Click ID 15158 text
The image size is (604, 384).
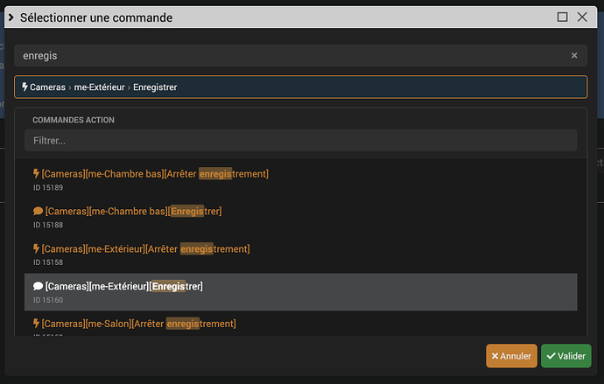pos(48,262)
